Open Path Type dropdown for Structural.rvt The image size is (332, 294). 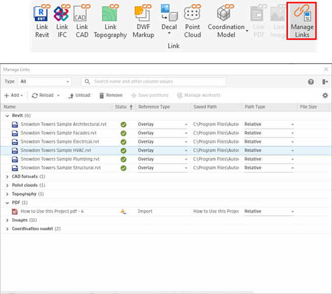coord(269,168)
